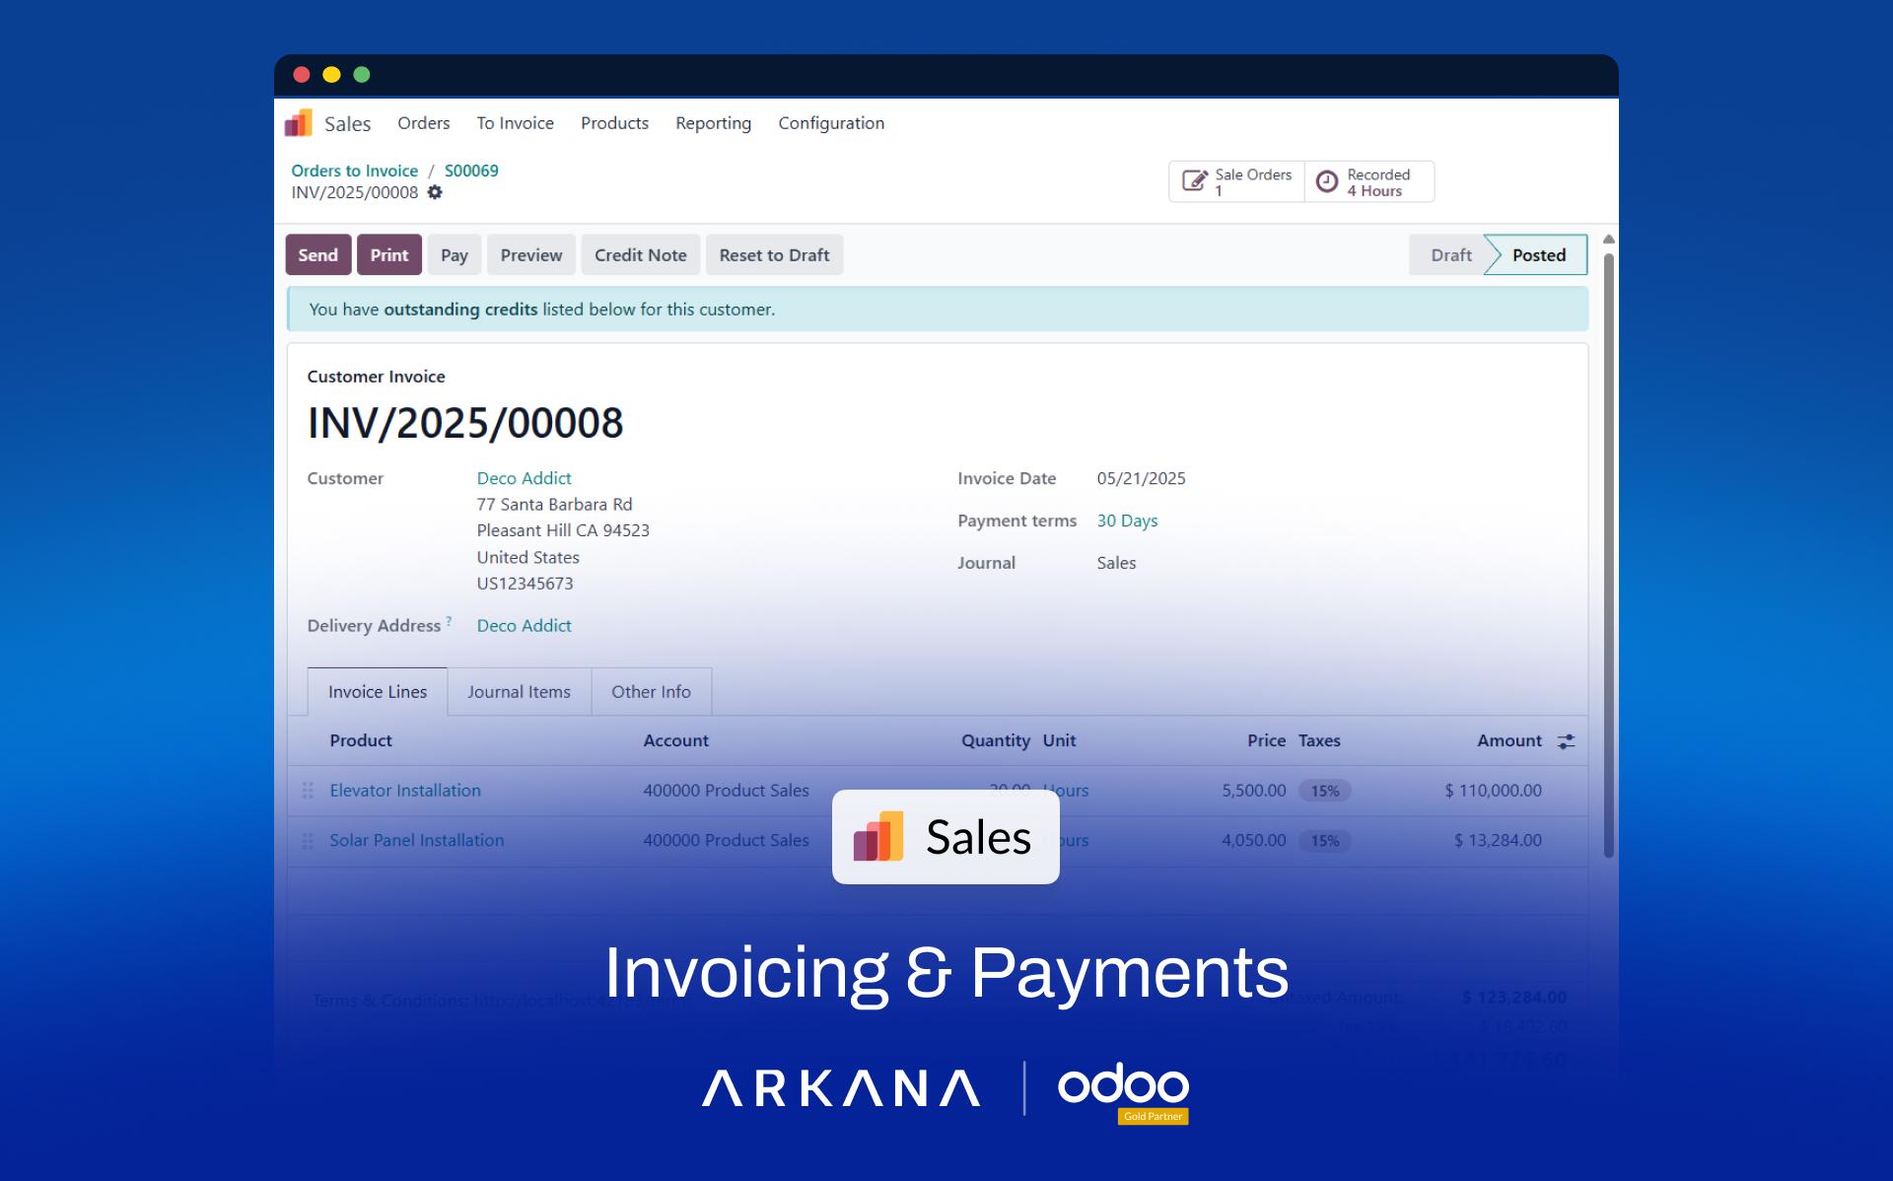Click the 15% tax tag on Solar Panel row
The image size is (1893, 1181).
tap(1325, 841)
